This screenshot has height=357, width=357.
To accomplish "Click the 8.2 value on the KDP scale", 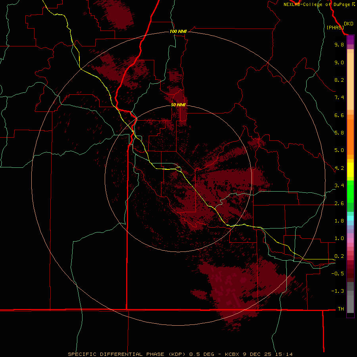I will tap(339, 80).
